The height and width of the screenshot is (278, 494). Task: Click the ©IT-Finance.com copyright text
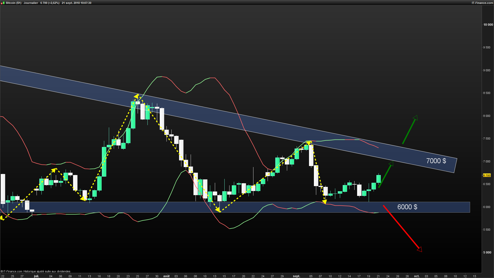pos(11,271)
